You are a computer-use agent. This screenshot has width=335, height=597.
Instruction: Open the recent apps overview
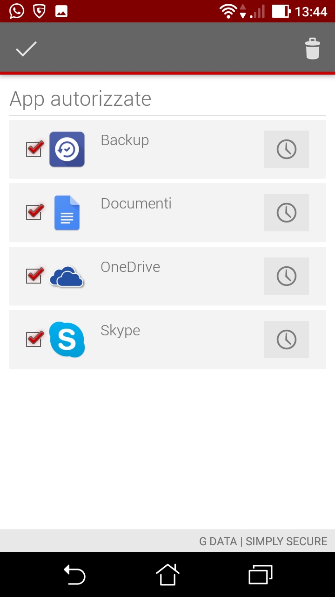[x=261, y=575]
